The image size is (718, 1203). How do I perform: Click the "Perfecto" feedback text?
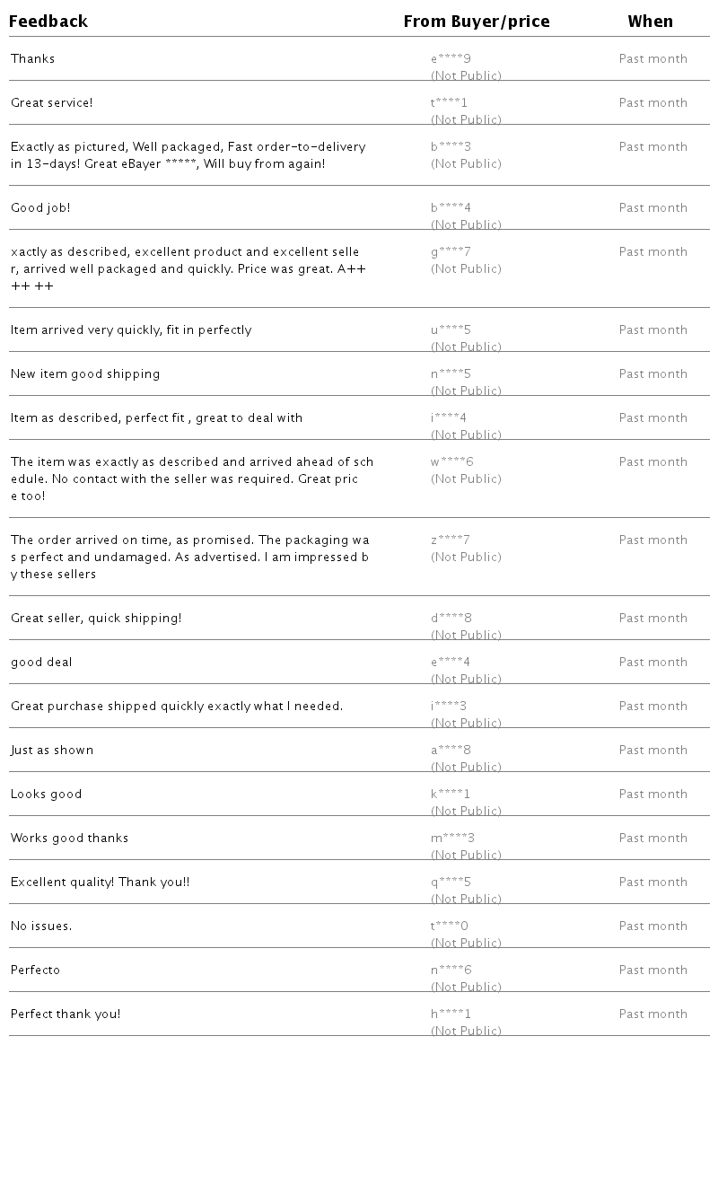pyautogui.click(x=35, y=970)
